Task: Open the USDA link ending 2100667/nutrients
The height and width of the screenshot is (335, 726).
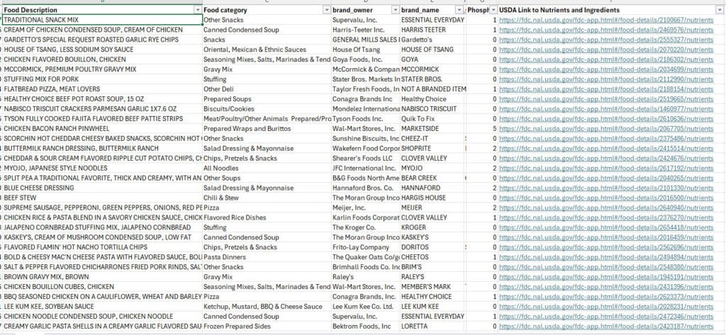Action: click(x=606, y=21)
